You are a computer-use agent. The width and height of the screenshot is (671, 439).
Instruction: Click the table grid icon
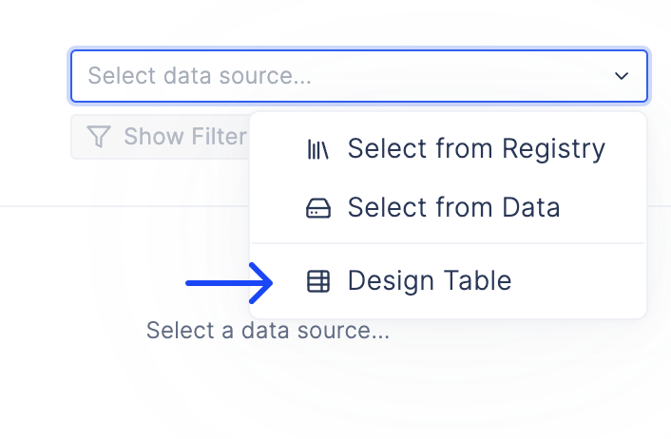click(318, 281)
